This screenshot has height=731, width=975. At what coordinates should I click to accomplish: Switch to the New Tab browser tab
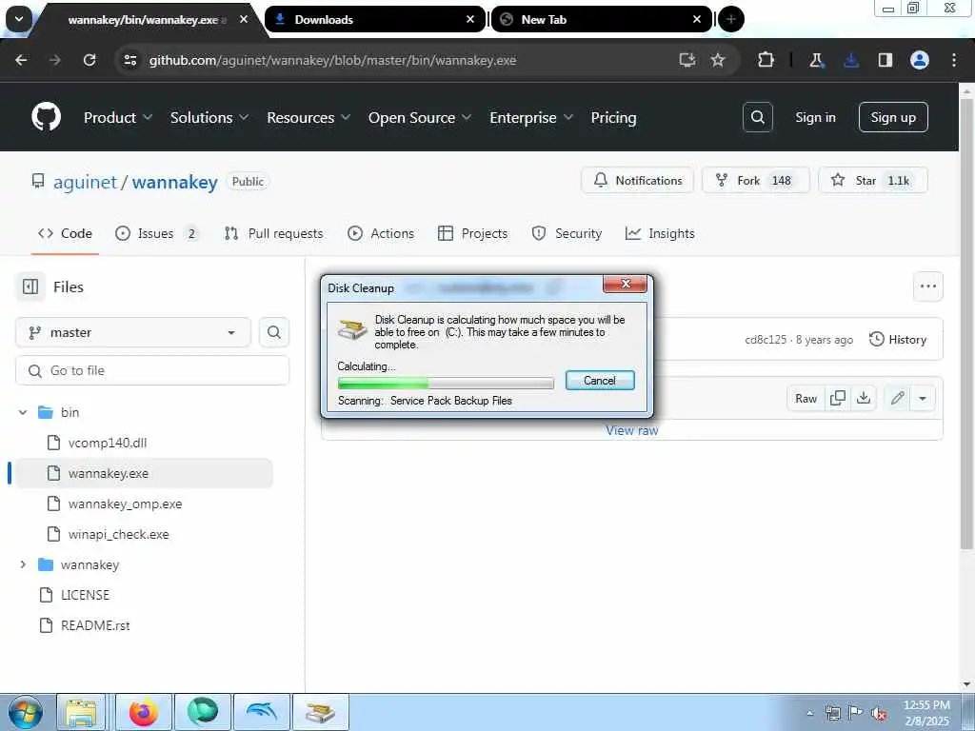[x=601, y=19]
